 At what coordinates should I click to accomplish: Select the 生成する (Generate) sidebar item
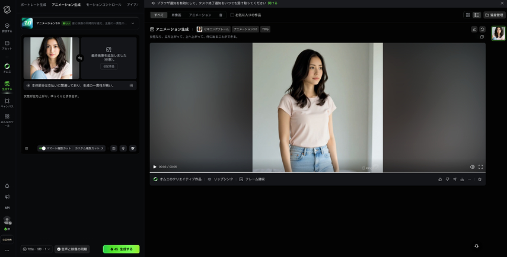click(x=7, y=85)
